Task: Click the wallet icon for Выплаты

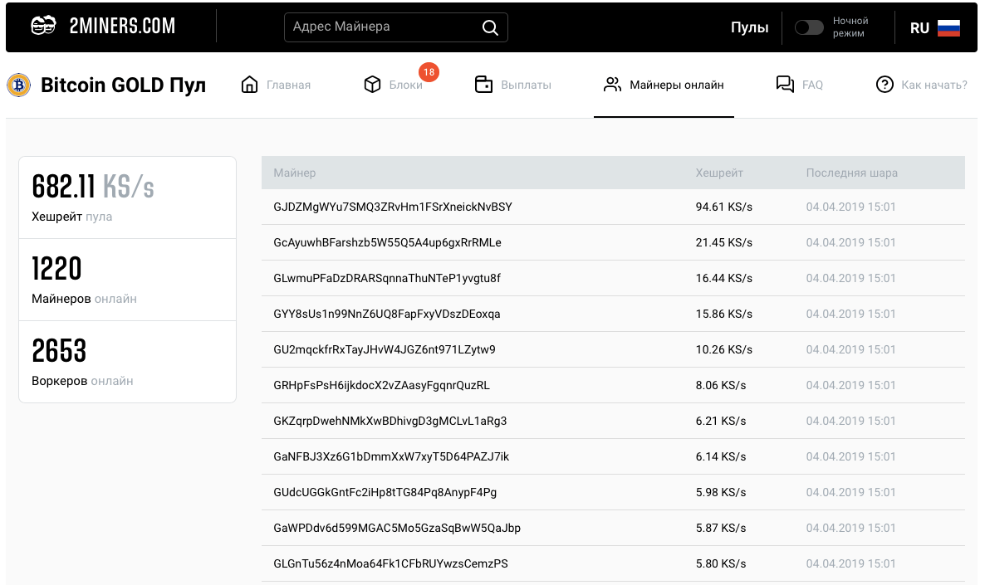Action: 483,85
